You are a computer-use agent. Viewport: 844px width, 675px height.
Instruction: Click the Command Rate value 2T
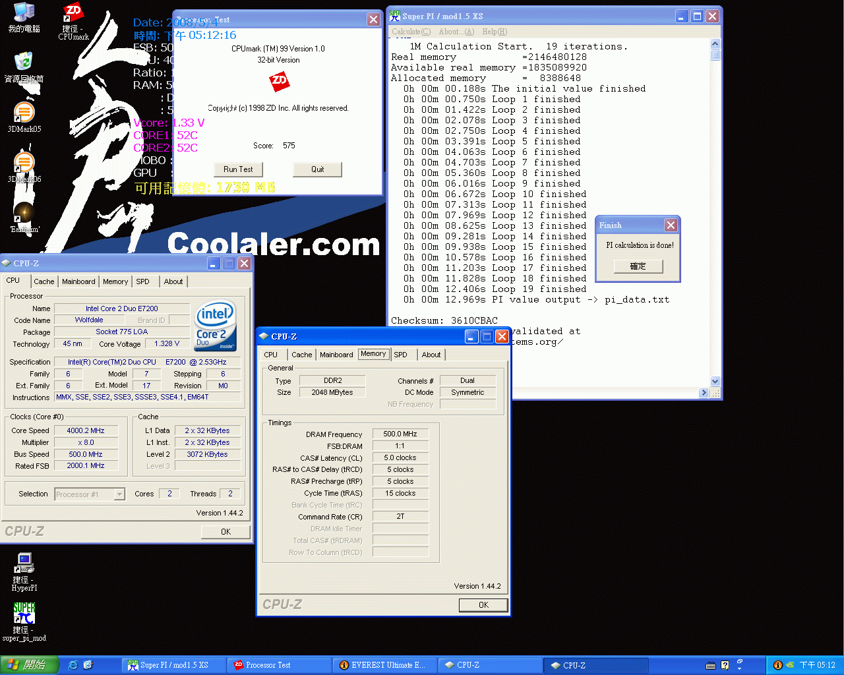400,516
